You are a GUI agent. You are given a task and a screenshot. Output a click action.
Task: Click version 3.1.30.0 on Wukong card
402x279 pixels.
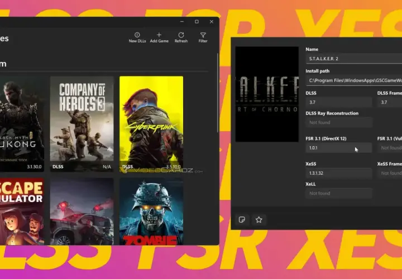(x=34, y=167)
